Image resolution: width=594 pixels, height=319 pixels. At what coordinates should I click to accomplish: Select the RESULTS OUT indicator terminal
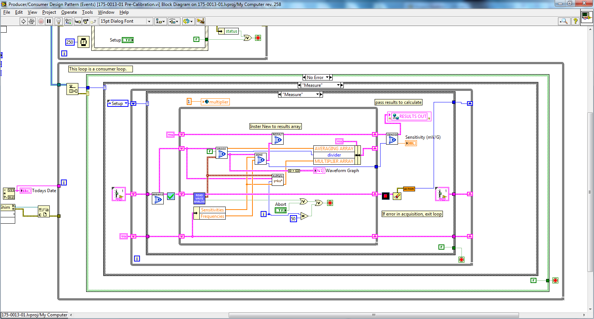pos(409,116)
